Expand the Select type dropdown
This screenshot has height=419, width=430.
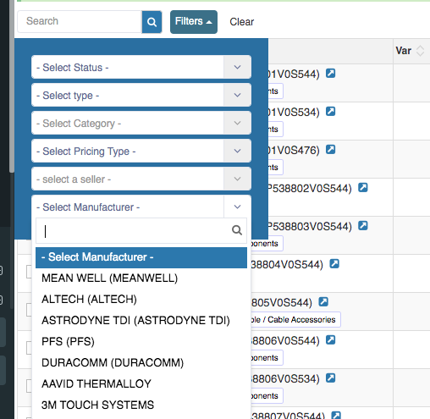point(141,95)
